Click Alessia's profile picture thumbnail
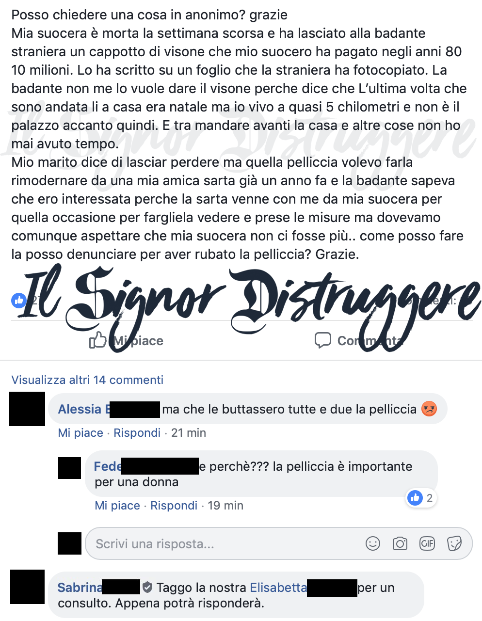Screen dimensions: 482x621 (27, 409)
